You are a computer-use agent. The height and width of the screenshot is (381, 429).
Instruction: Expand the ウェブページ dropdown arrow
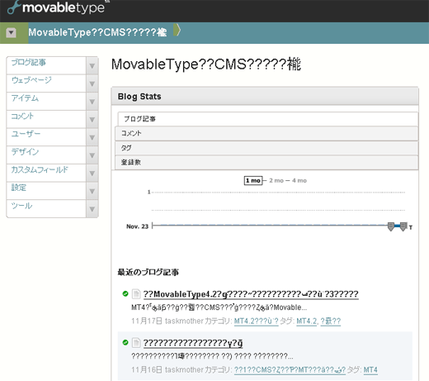(92, 83)
